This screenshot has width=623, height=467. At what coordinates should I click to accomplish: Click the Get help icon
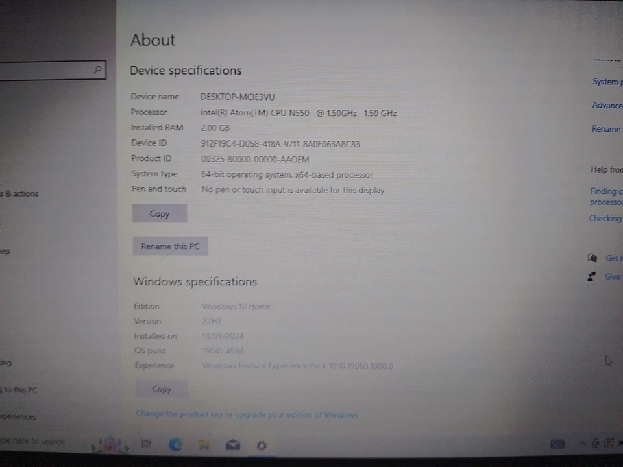(592, 257)
